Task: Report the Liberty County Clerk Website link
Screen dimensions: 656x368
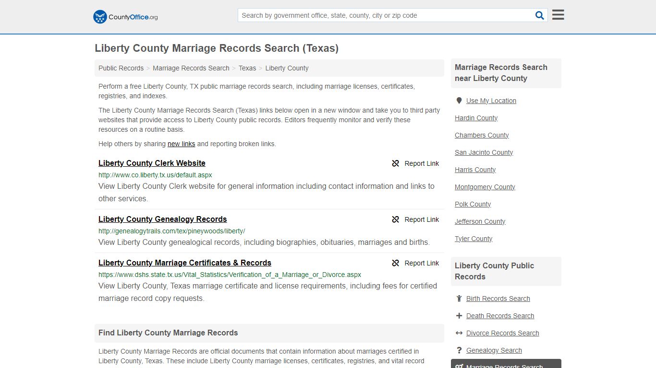Action: [415, 163]
